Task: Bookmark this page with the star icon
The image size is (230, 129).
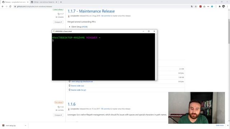Action: click(x=195, y=6)
